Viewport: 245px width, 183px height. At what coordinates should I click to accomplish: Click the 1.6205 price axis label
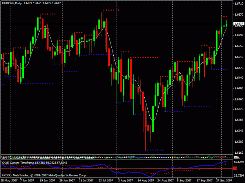[239, 142]
